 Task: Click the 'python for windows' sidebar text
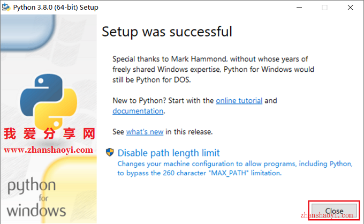36,198
